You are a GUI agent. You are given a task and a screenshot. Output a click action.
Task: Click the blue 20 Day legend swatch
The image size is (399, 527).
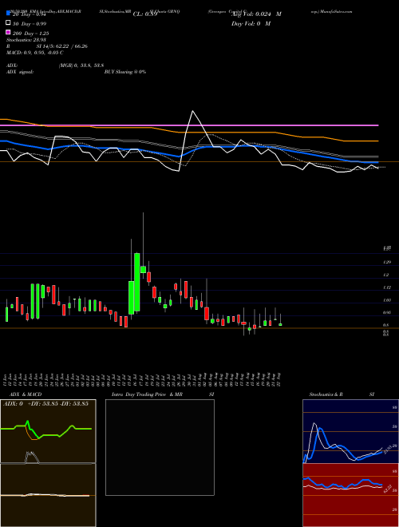pos(8,14)
